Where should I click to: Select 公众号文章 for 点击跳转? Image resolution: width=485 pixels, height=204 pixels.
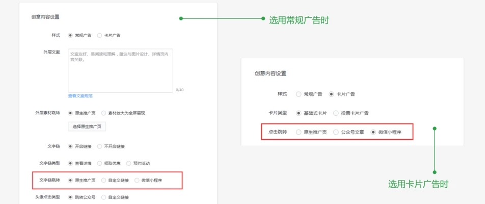(x=336, y=132)
